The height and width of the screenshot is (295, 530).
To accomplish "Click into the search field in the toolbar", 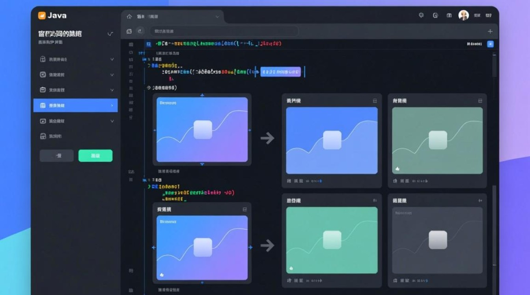I will click(x=224, y=31).
